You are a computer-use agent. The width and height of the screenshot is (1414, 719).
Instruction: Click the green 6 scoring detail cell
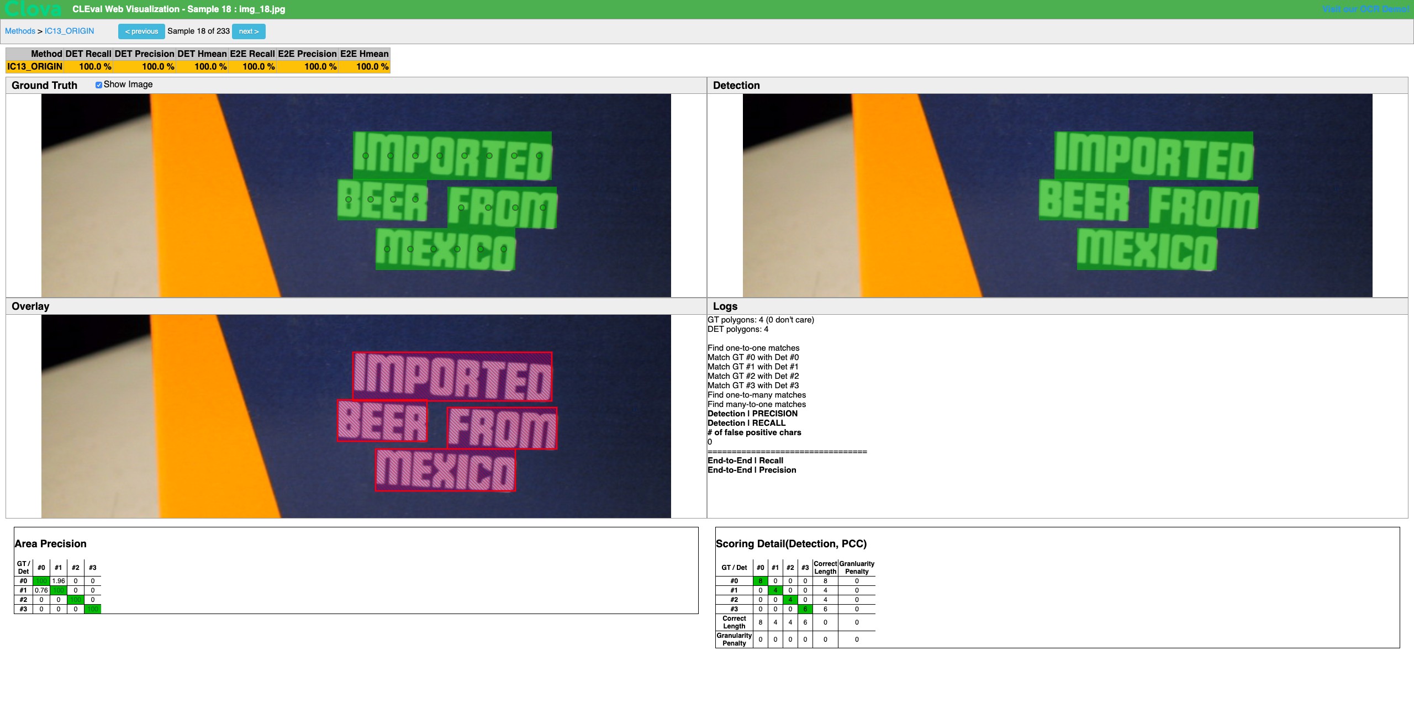(805, 609)
